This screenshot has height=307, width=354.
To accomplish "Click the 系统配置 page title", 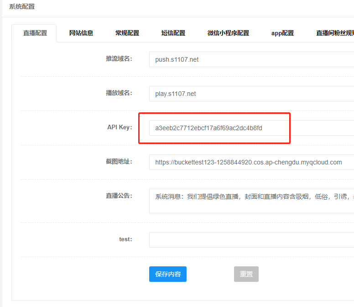I will (22, 6).
